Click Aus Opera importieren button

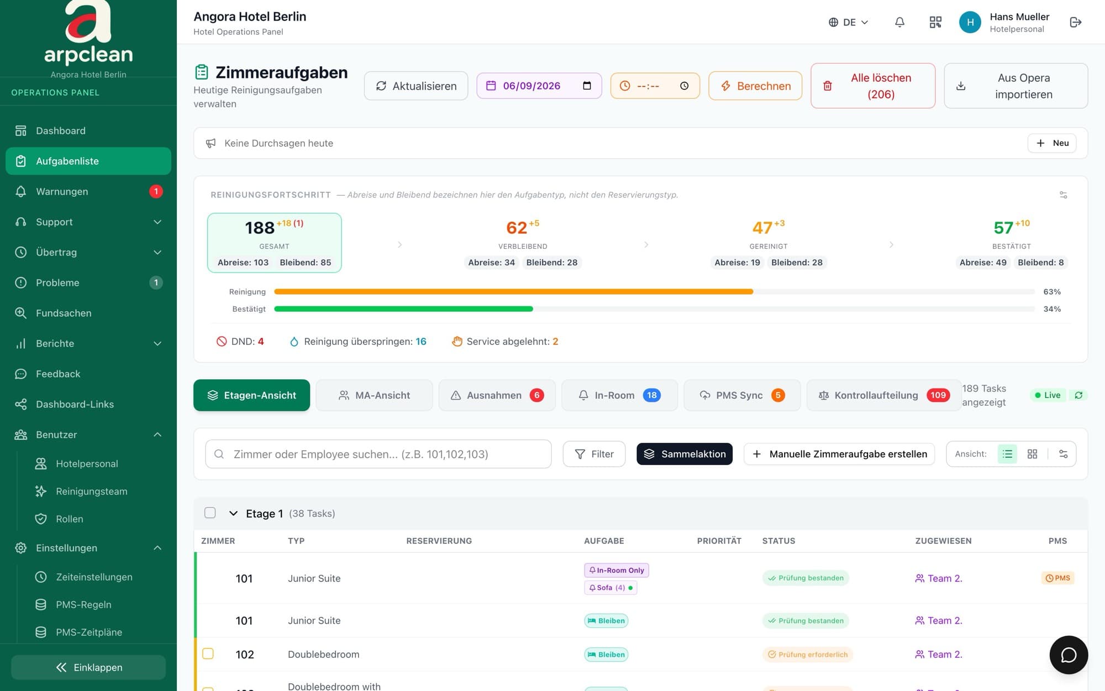pos(1015,86)
